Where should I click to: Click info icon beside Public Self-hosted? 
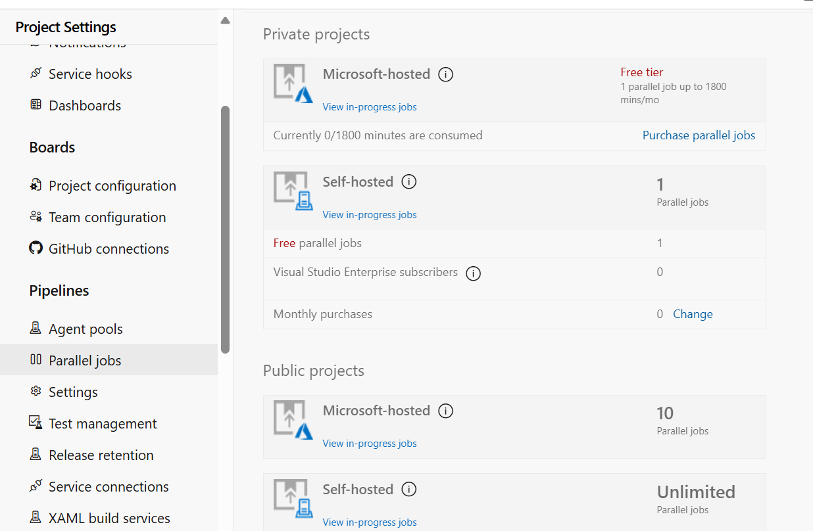pos(409,490)
